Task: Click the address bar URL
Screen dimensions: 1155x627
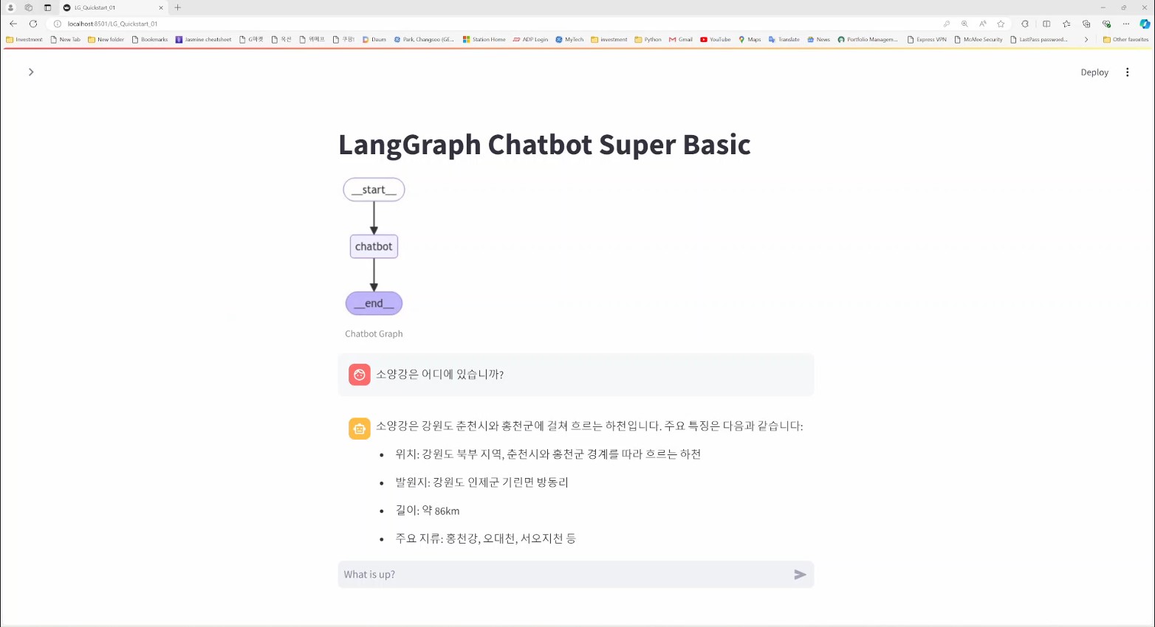Action: (x=112, y=24)
